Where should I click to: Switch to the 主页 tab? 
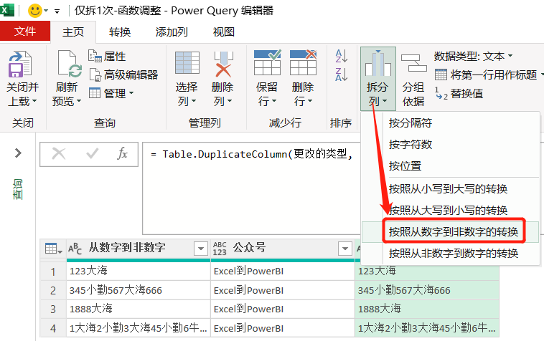click(73, 32)
